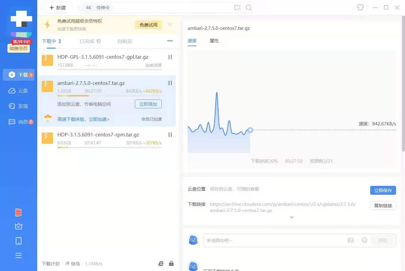This screenshot has height=271, width=405.
Task: Switch to the 属性 properties tab
Action: click(x=214, y=41)
